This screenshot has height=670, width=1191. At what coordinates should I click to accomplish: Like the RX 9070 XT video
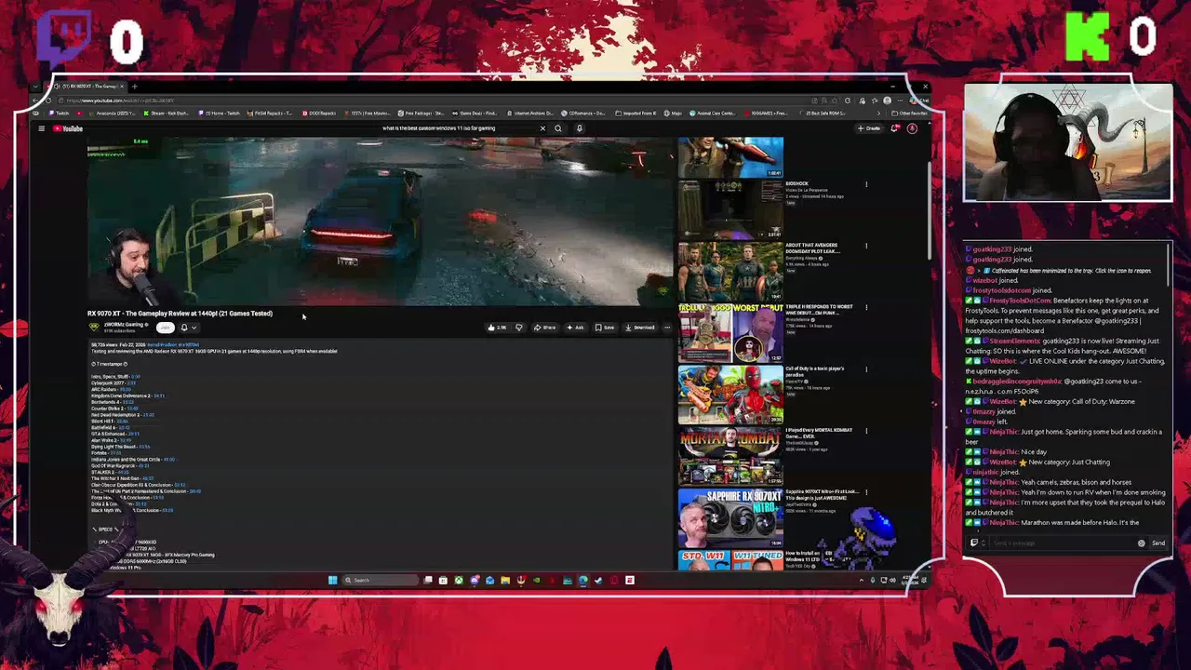click(x=496, y=328)
